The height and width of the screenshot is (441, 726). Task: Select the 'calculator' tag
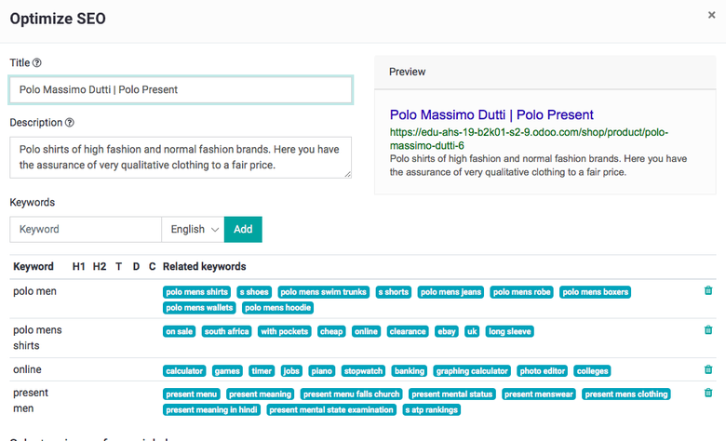pos(184,371)
